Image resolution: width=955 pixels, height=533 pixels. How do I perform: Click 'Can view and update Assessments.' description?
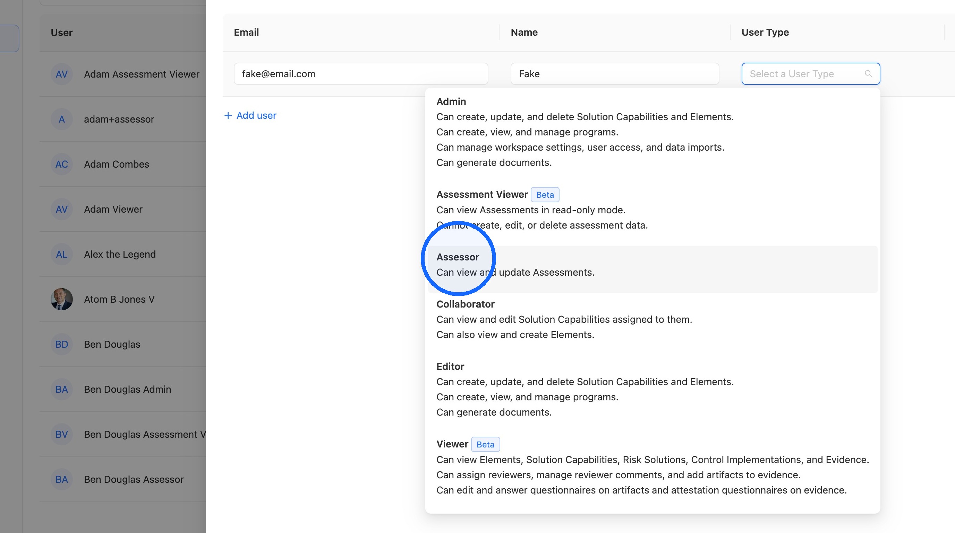(x=515, y=272)
